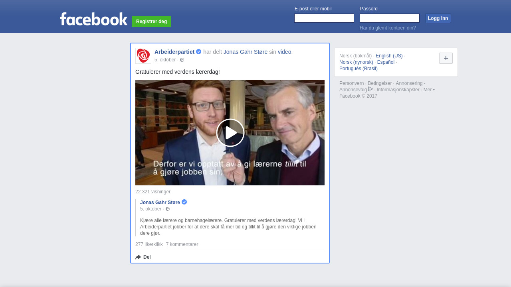511x287 pixels.
Task: Click verified badge beside Jonas Gahr Støre
Action: [x=184, y=202]
